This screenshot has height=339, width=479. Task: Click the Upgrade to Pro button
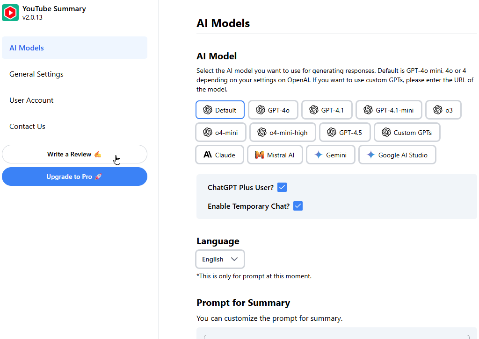[x=74, y=177]
